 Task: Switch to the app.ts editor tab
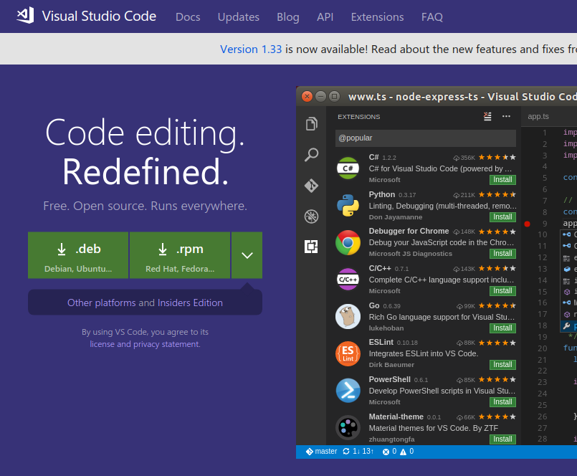(x=538, y=116)
